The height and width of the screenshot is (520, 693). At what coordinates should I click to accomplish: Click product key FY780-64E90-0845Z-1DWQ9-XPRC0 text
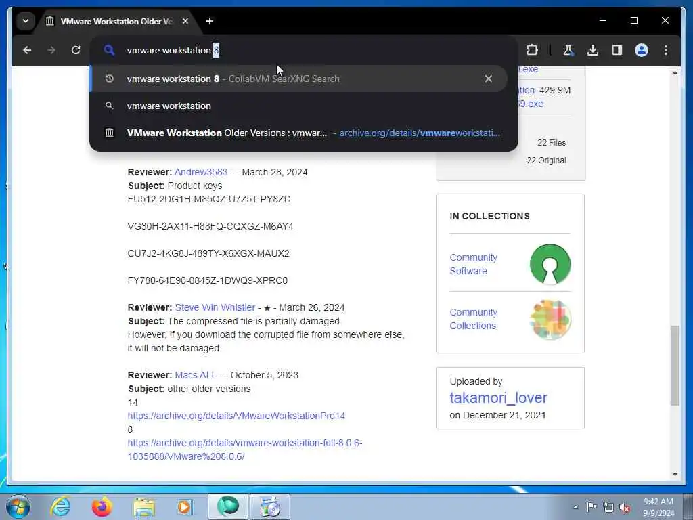tap(208, 280)
